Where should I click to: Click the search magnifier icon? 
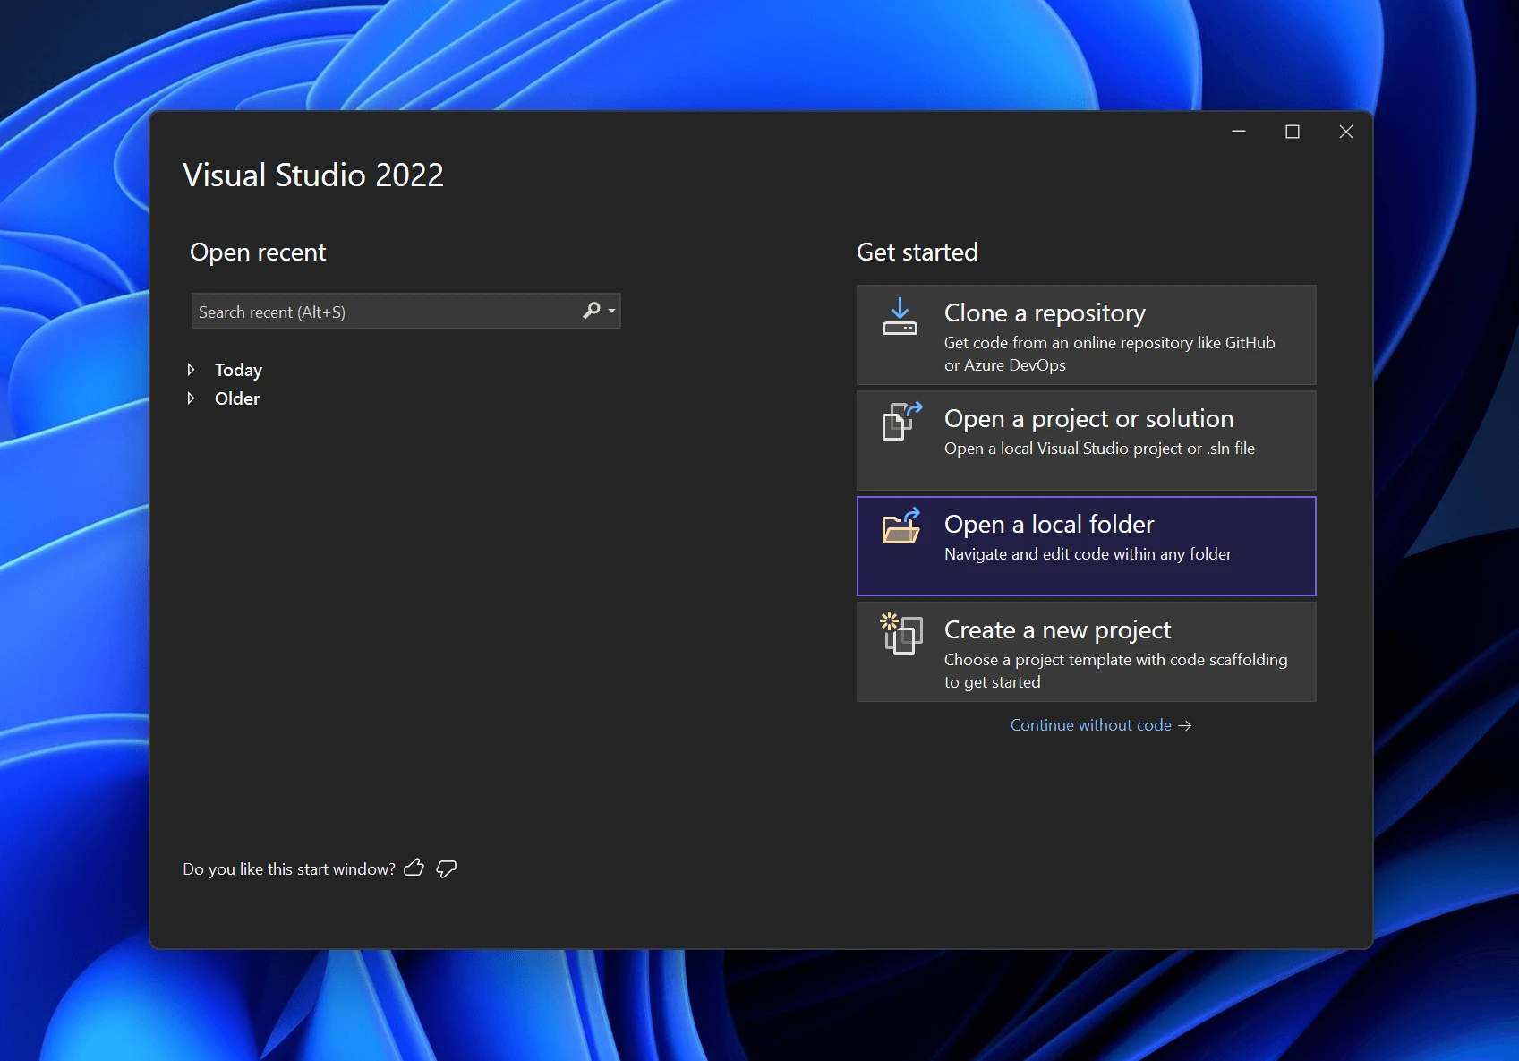[590, 311]
